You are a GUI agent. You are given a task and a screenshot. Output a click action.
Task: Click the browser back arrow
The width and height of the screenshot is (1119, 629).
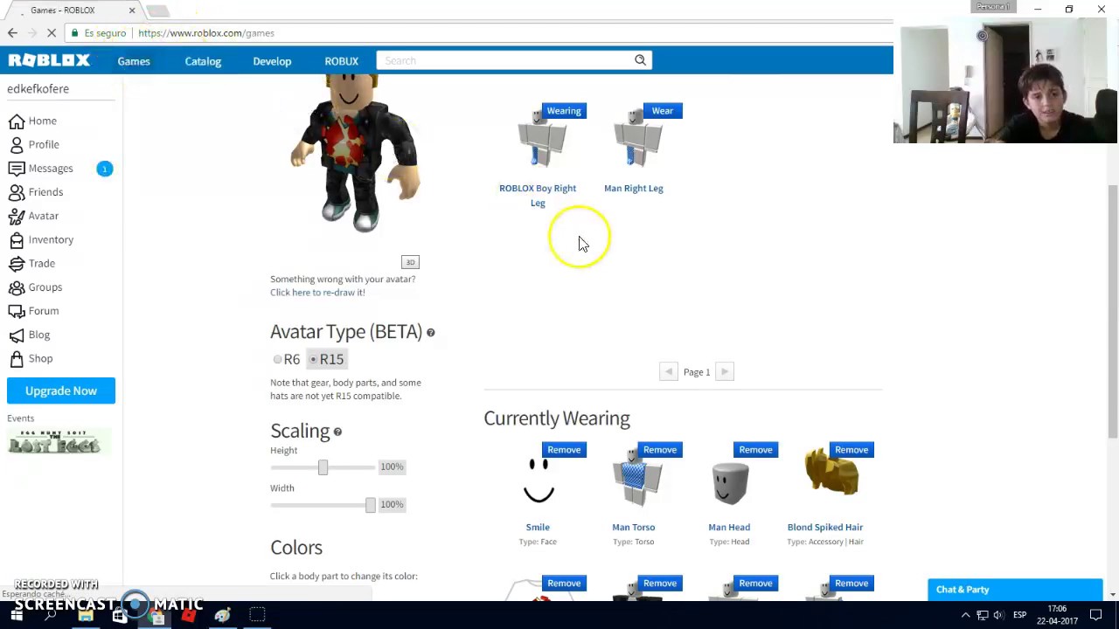tap(12, 33)
